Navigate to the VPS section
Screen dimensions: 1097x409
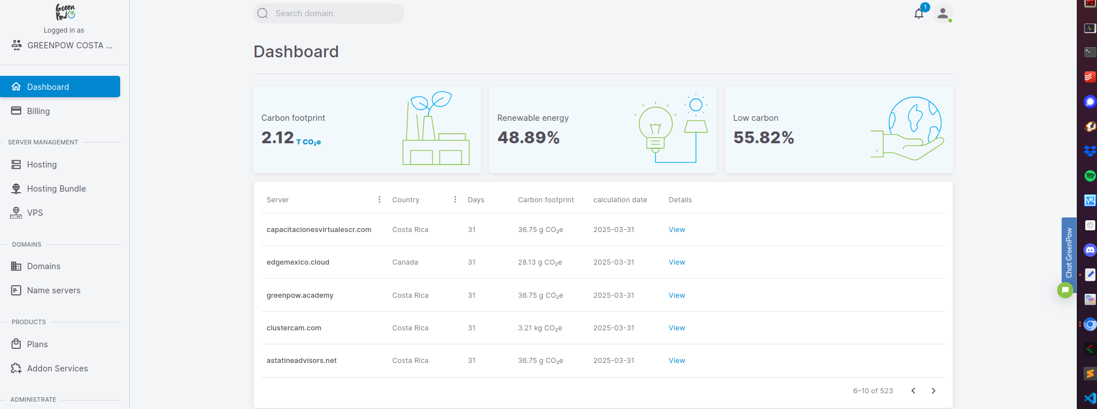[35, 213]
